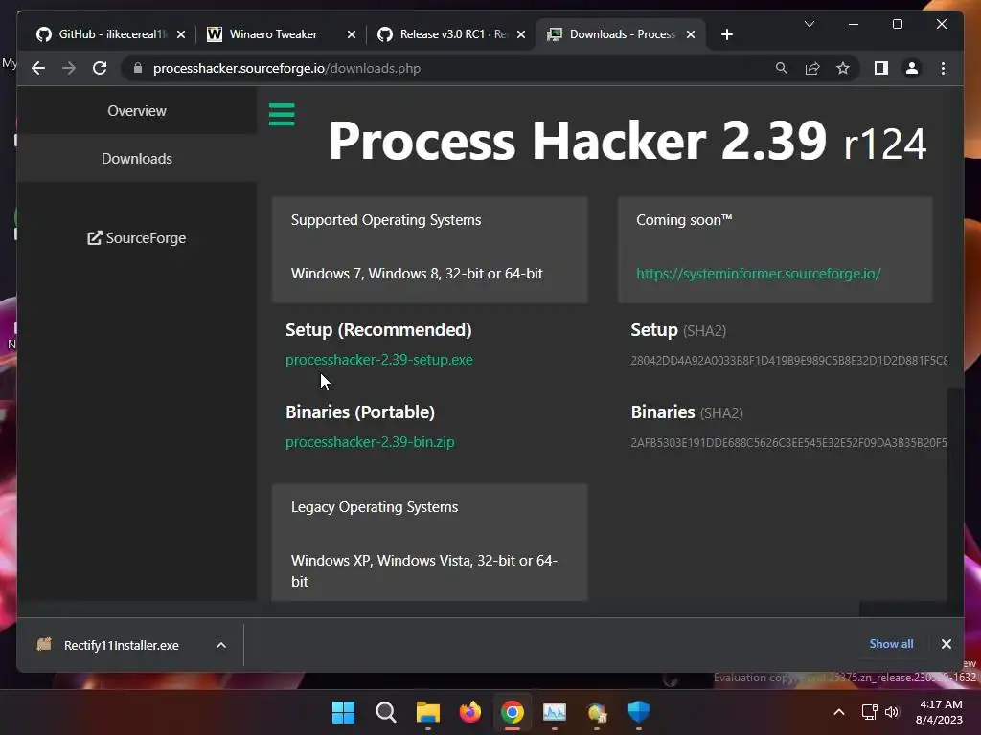Open the Chrome profile avatar icon

point(912,68)
